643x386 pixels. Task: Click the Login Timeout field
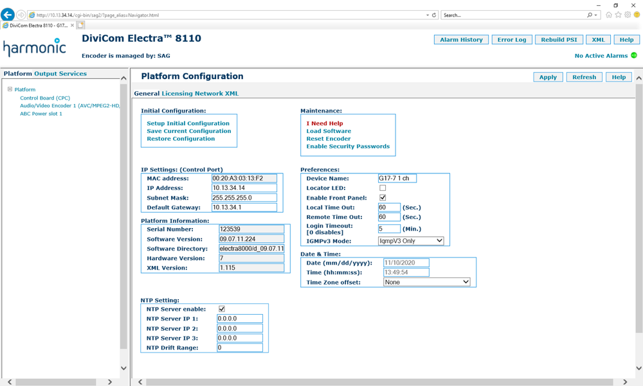coord(389,229)
